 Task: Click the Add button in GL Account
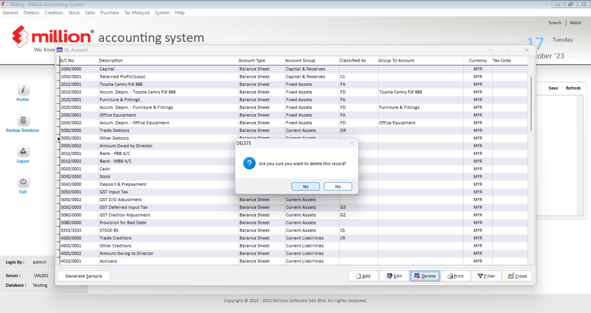pyautogui.click(x=363, y=276)
